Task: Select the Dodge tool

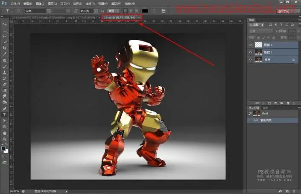Action: [5, 103]
